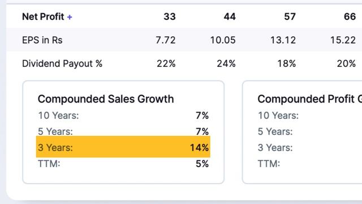Click Net Profit value 66
Screen dimensions: 362x204
[350, 16]
